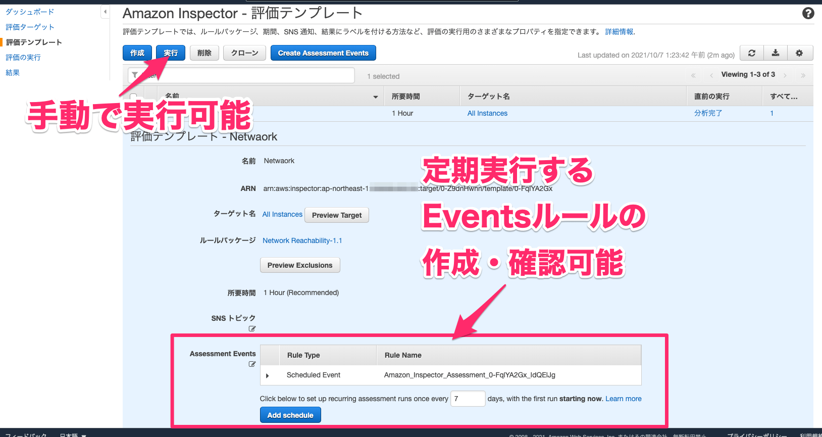Image resolution: width=822 pixels, height=437 pixels.
Task: Refresh the assessment templates list
Action: [x=752, y=53]
